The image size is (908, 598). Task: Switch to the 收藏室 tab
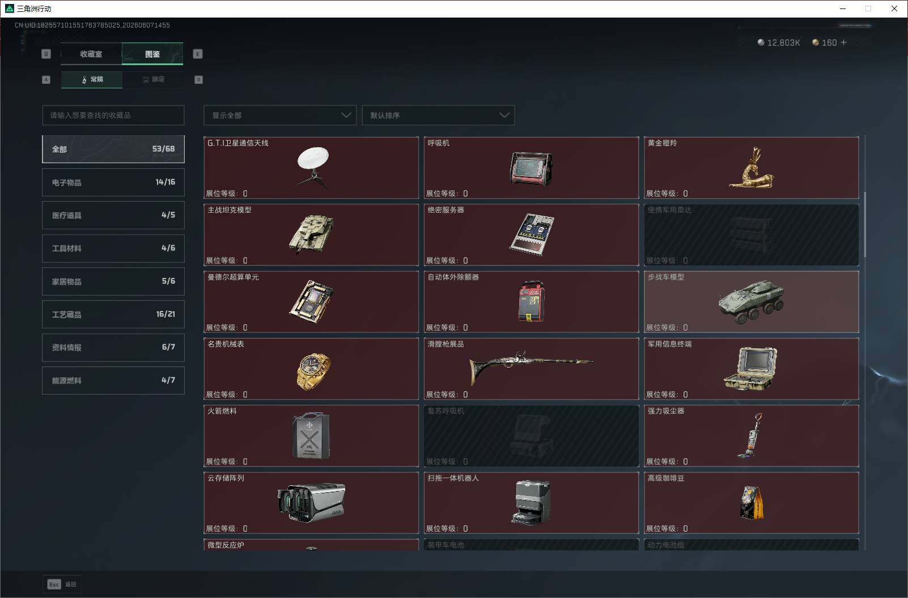click(x=91, y=54)
